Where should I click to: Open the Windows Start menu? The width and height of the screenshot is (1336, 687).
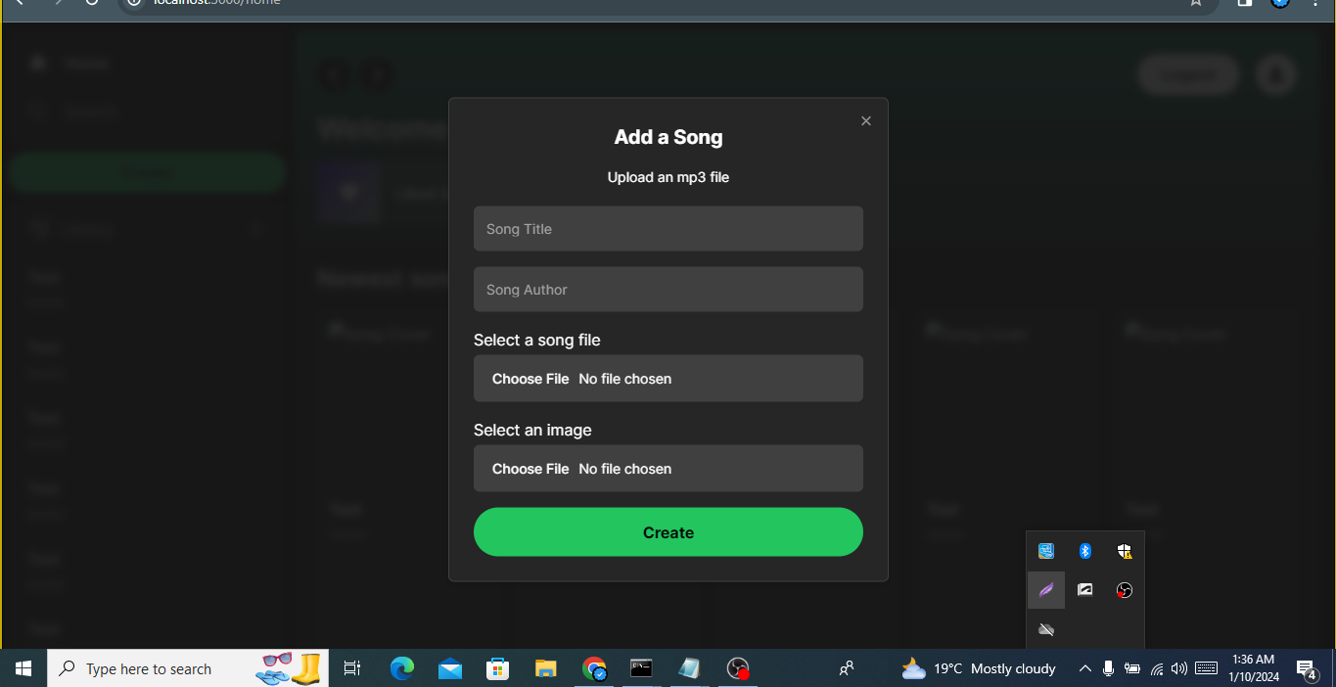tap(23, 668)
